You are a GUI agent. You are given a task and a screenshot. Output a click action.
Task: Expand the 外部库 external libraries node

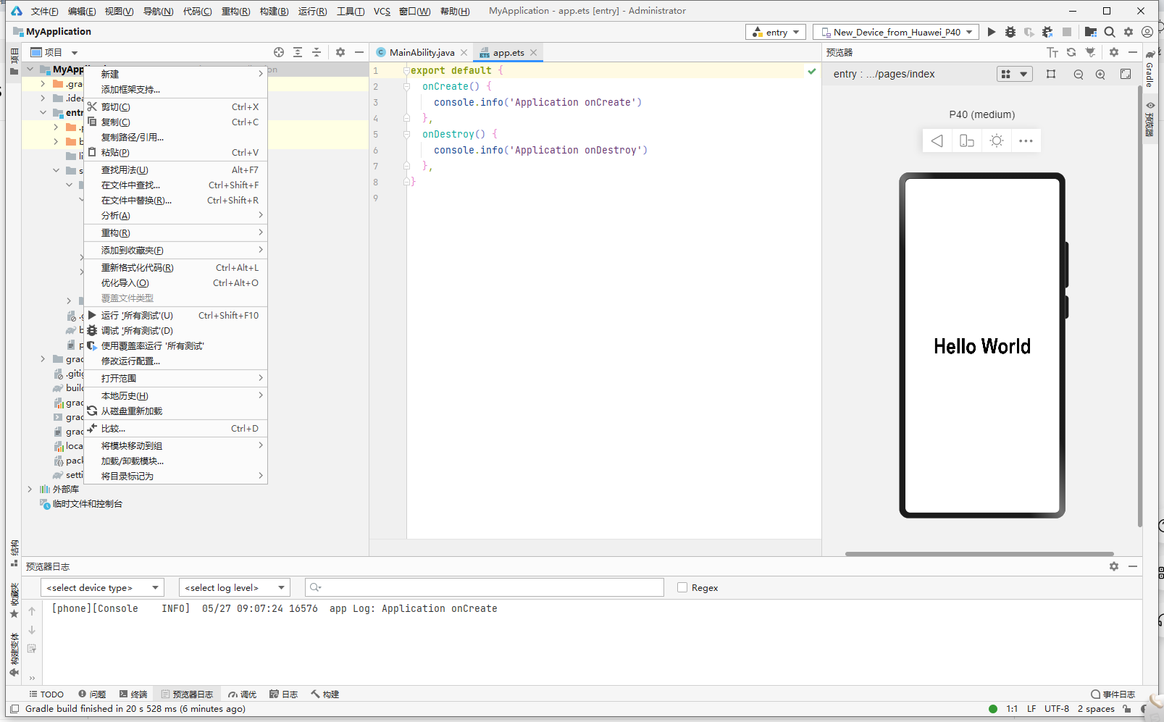30,490
